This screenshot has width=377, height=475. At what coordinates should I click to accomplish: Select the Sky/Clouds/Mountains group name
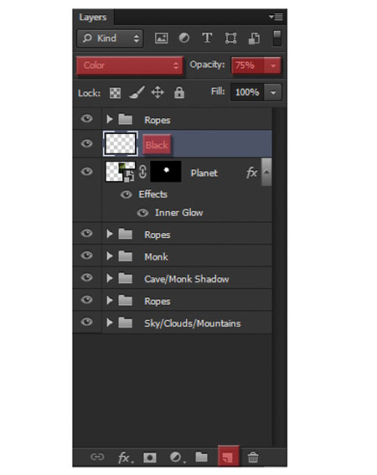pyautogui.click(x=193, y=323)
